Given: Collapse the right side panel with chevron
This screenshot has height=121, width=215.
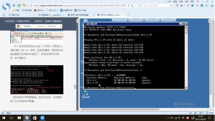Looking at the screenshot, I should [x=210, y=21].
